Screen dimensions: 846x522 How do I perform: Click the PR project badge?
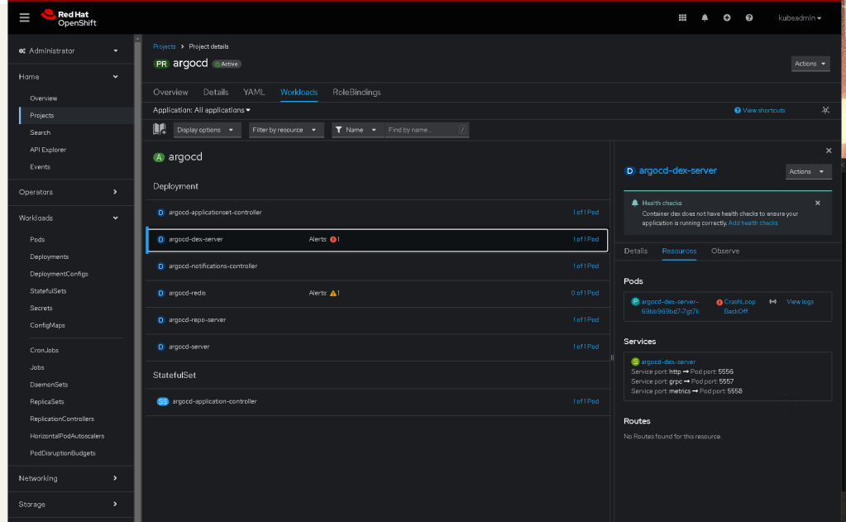pos(161,64)
